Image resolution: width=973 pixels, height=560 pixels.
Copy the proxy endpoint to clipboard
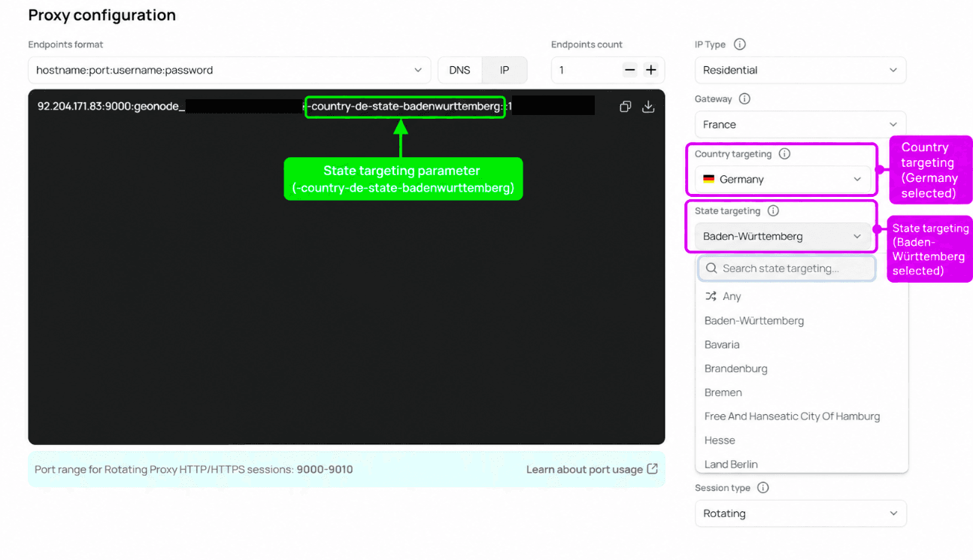(x=625, y=107)
